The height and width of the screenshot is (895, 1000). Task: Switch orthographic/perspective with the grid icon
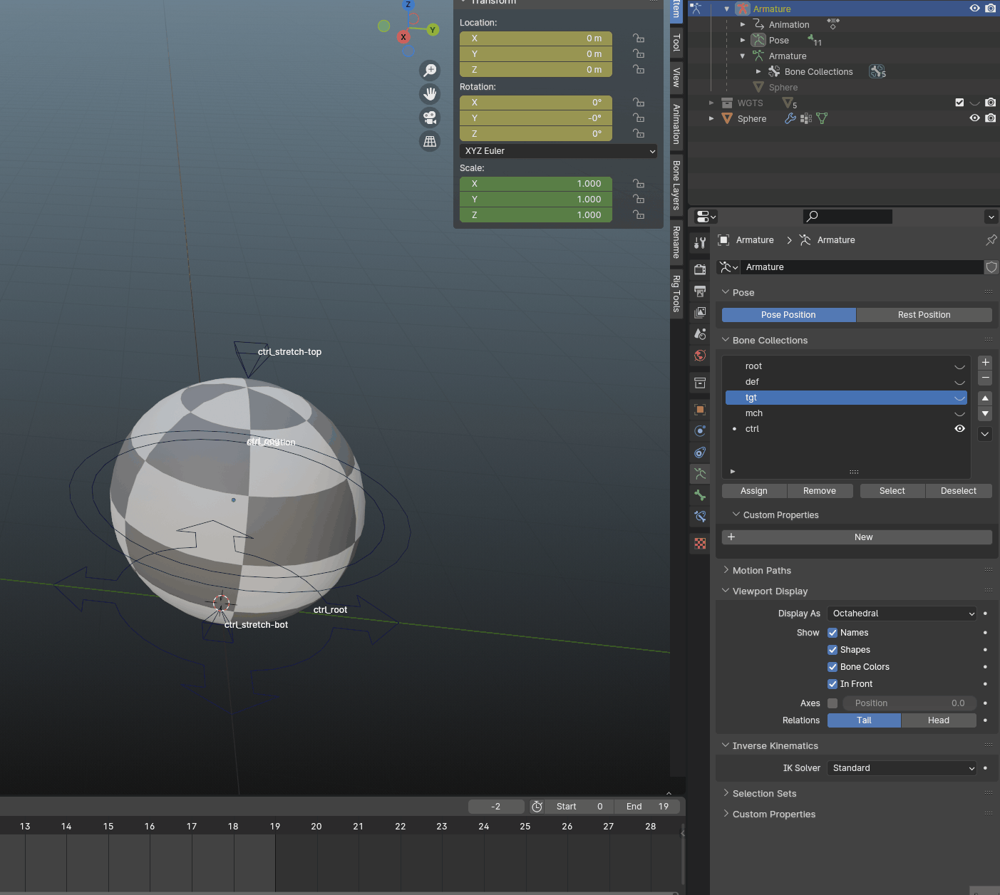(430, 141)
